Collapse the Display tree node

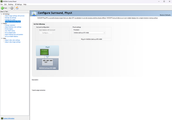[1, 23]
